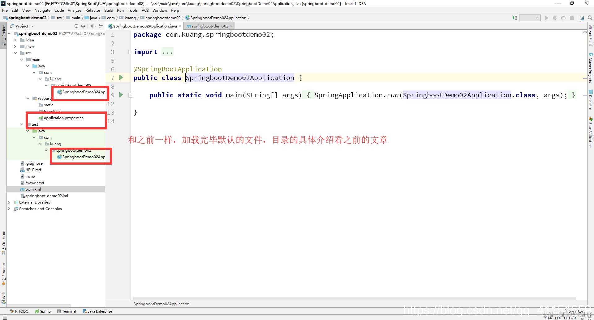Toggle the 2: Favorites tool window
This screenshot has height=320, width=594.
tap(3, 274)
